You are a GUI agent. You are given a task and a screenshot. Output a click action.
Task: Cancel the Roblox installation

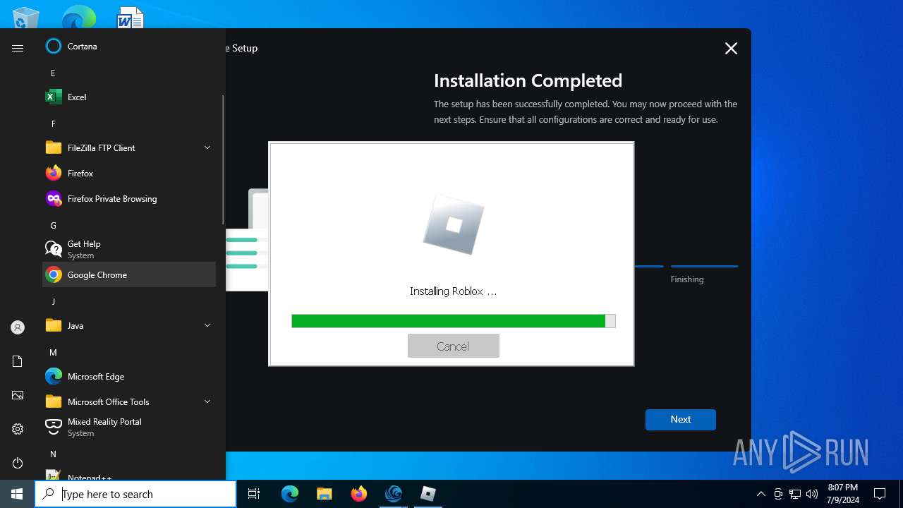click(x=453, y=346)
